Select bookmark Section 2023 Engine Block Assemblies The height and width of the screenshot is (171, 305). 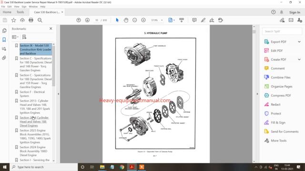(35, 136)
